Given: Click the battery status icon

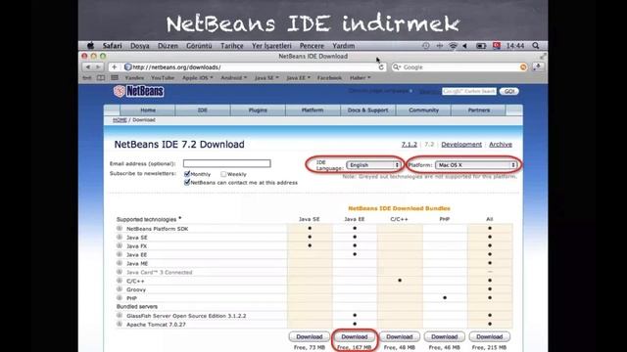Looking at the screenshot, I should pos(481,46).
